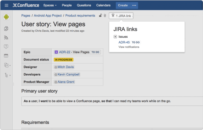The width and height of the screenshot is (203, 130).
Task: Click the Document status row label
Action: (x=36, y=59)
